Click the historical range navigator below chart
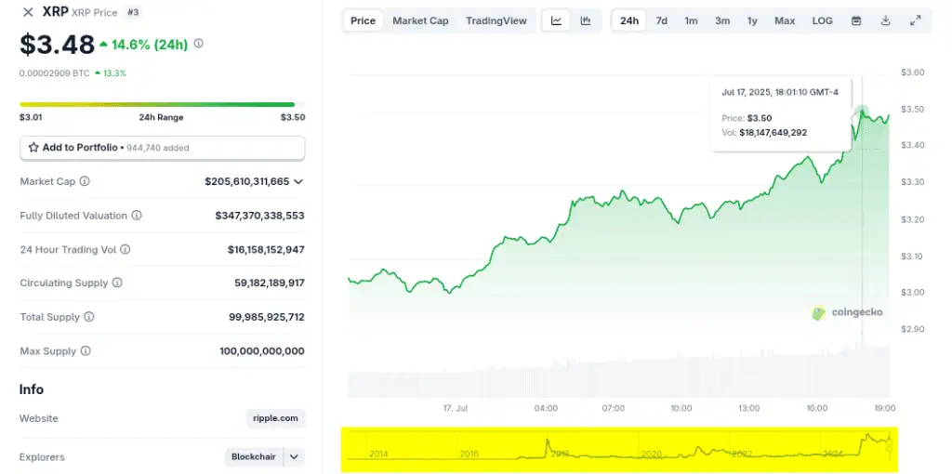The image size is (952, 474). (619, 450)
